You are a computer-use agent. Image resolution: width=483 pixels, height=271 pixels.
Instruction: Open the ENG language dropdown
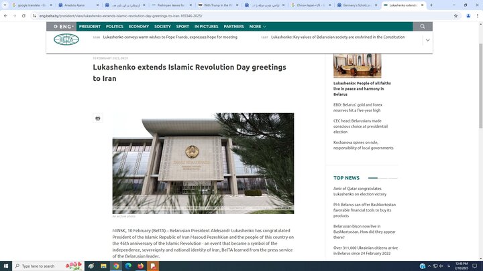(64, 27)
